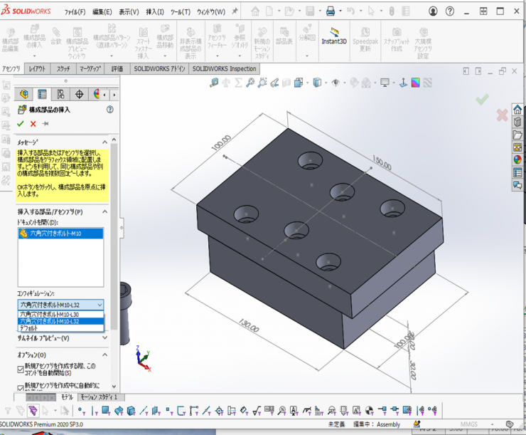
Task: Open the Appearances color ball in task pane
Action: [x=517, y=159]
